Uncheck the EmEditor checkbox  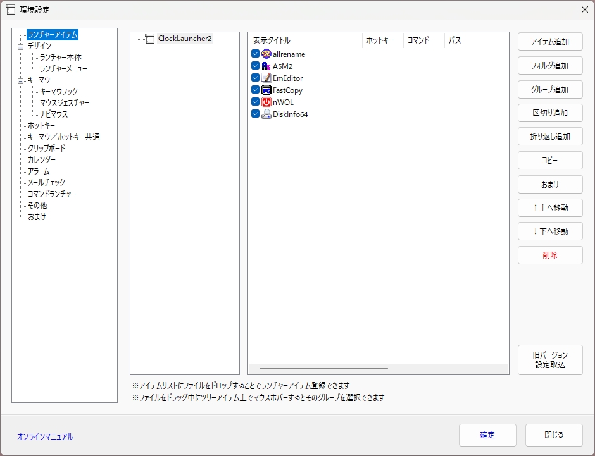[255, 78]
